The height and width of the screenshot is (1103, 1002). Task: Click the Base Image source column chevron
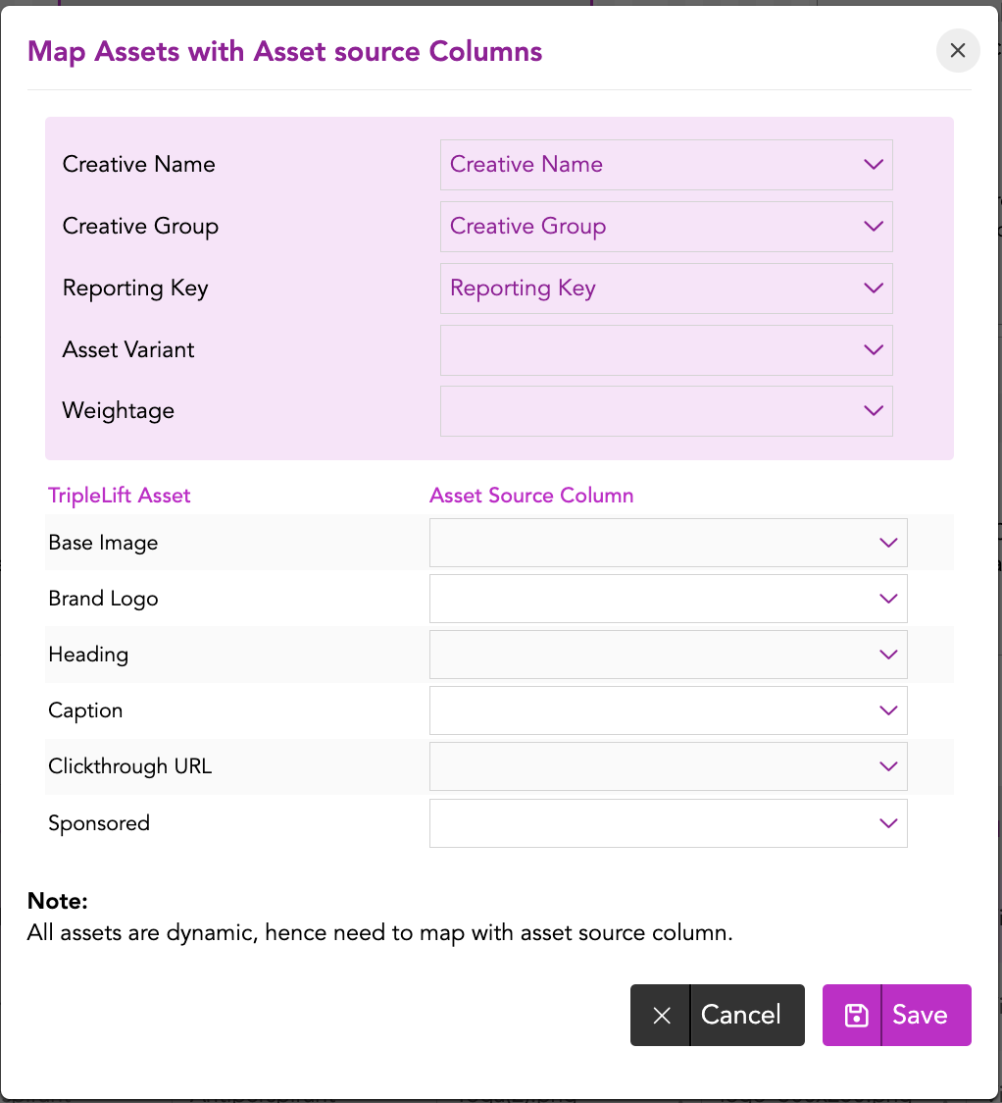(888, 543)
